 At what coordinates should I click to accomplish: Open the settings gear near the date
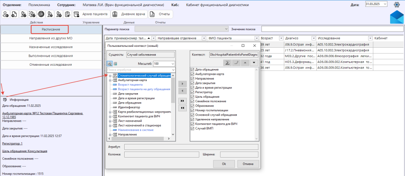point(396,5)
